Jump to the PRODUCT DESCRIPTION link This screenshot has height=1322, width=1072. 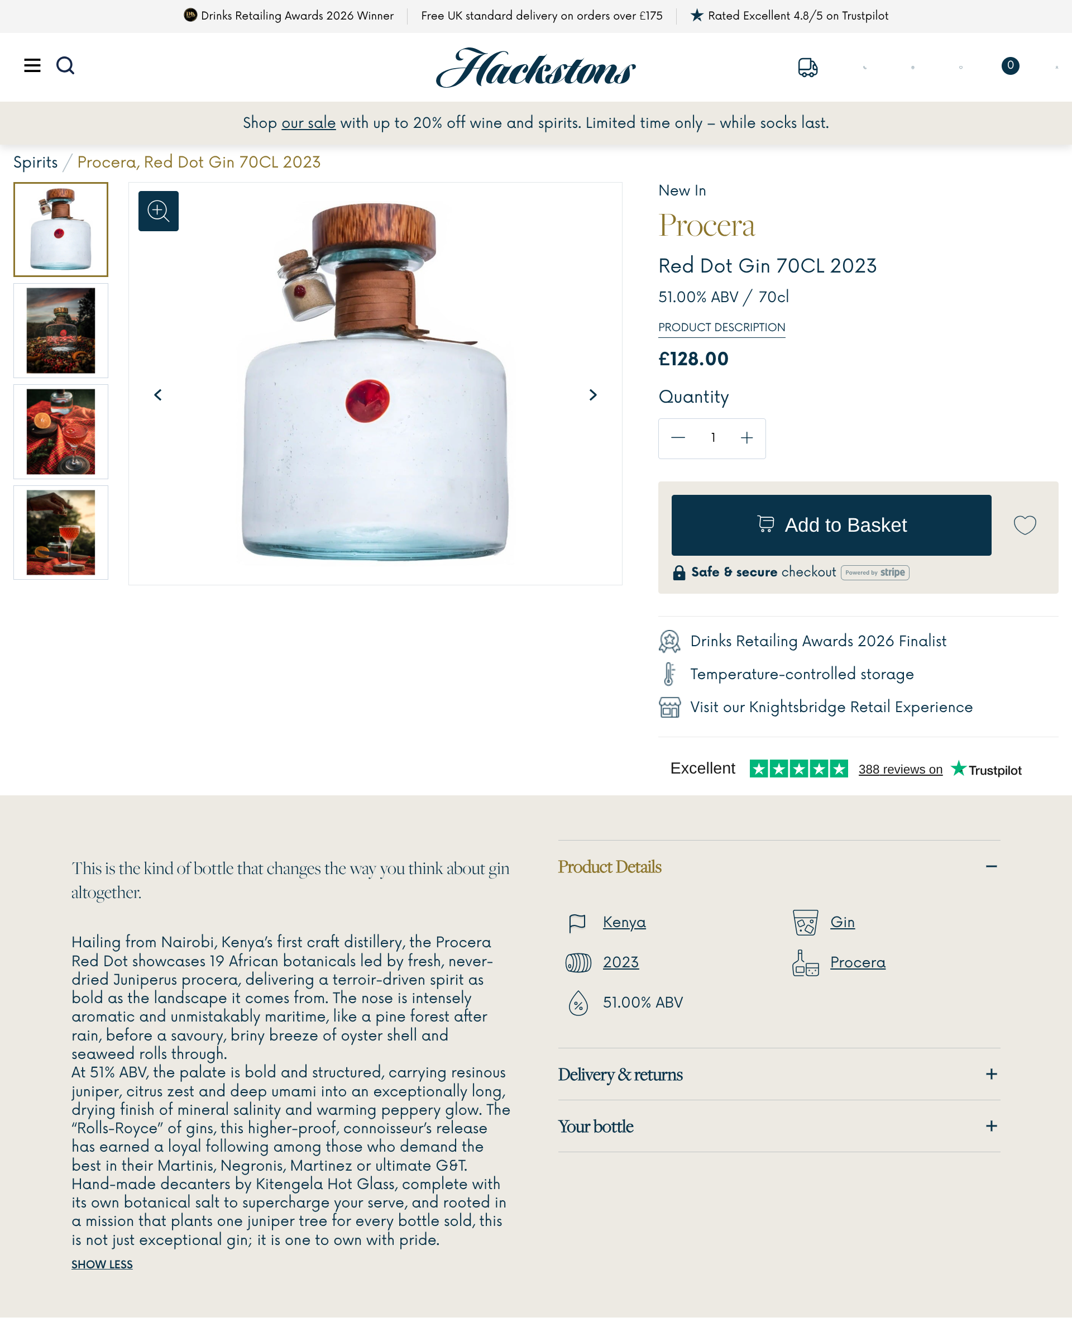(x=721, y=327)
